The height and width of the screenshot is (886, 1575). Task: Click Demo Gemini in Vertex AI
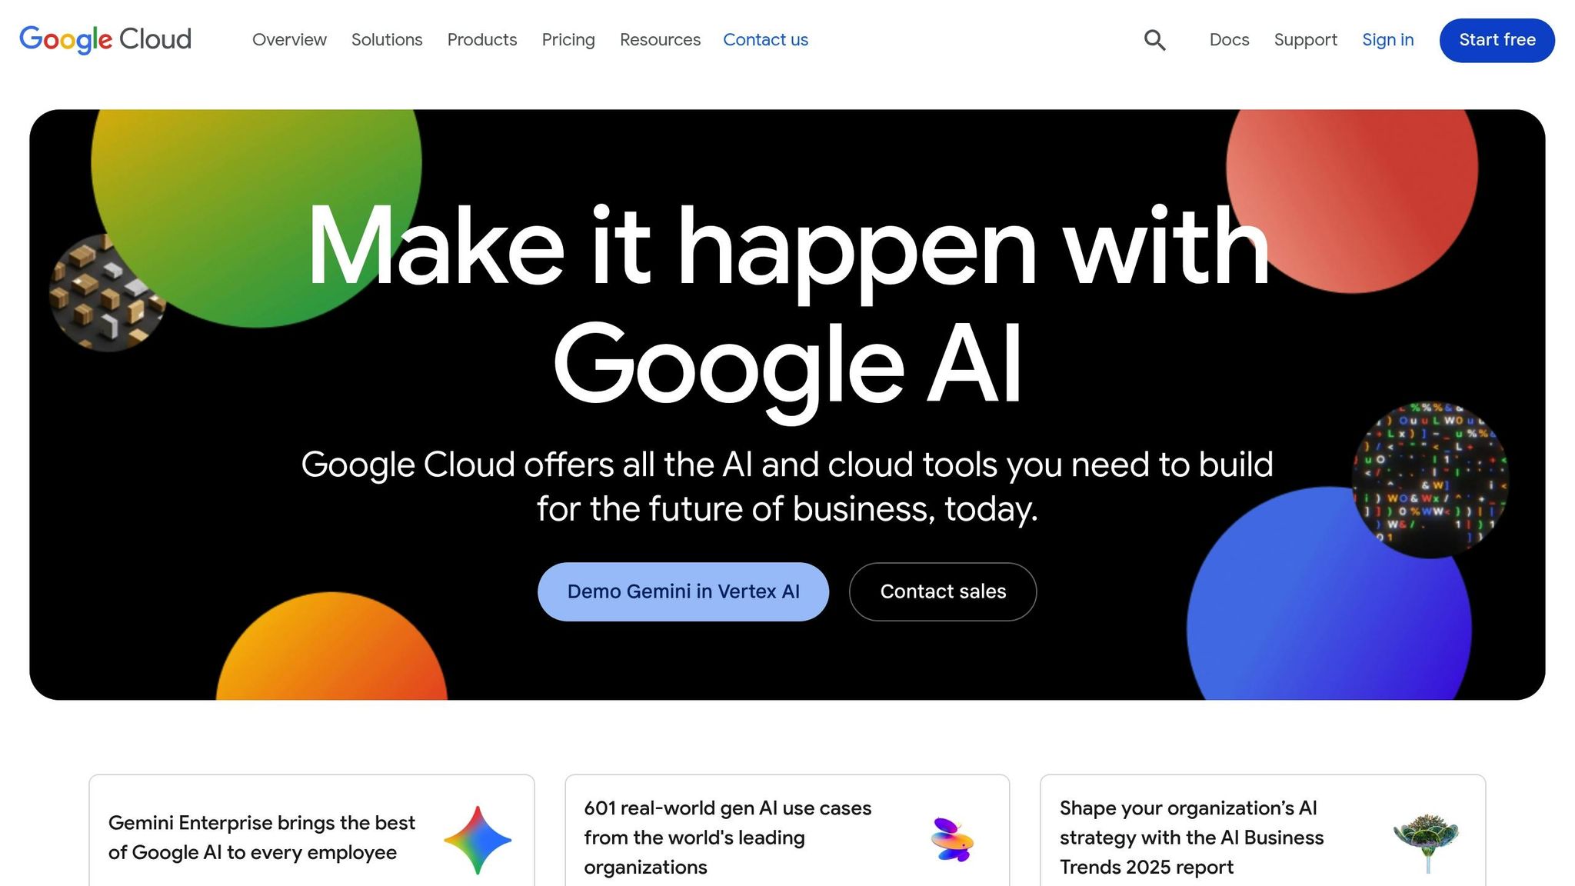click(x=683, y=591)
